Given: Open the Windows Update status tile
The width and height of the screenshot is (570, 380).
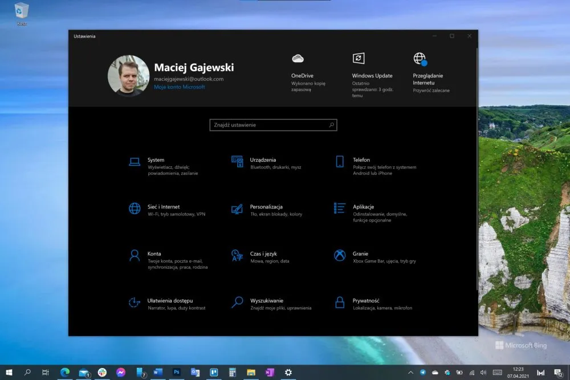Looking at the screenshot, I should pyautogui.click(x=373, y=75).
